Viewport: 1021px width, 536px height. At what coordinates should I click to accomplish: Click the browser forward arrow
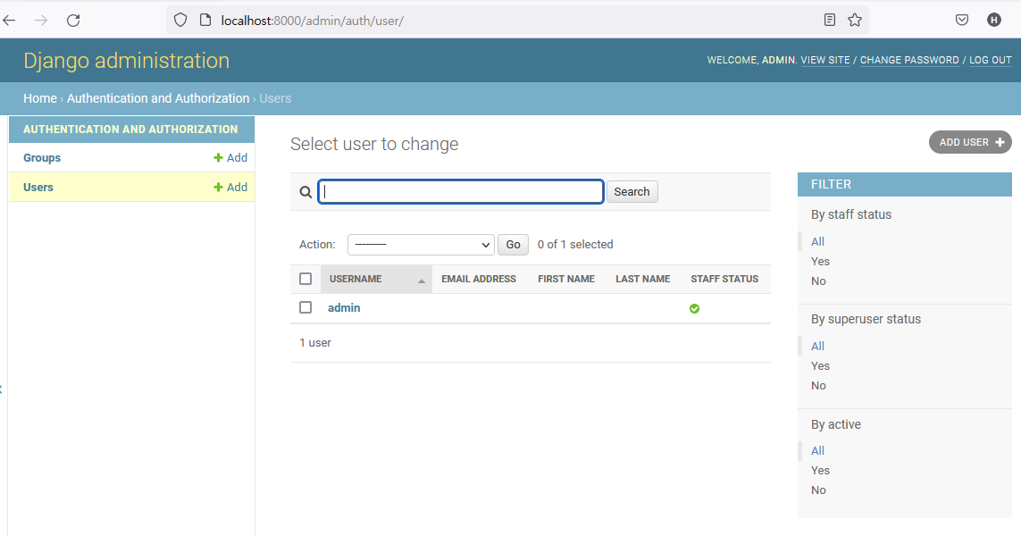pos(41,21)
